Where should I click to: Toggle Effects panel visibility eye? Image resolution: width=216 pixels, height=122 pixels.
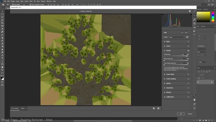(188, 93)
